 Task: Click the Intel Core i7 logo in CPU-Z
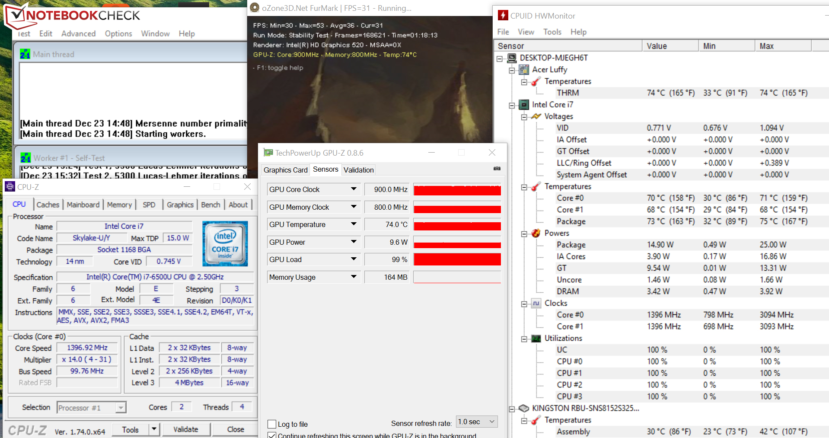pyautogui.click(x=225, y=243)
